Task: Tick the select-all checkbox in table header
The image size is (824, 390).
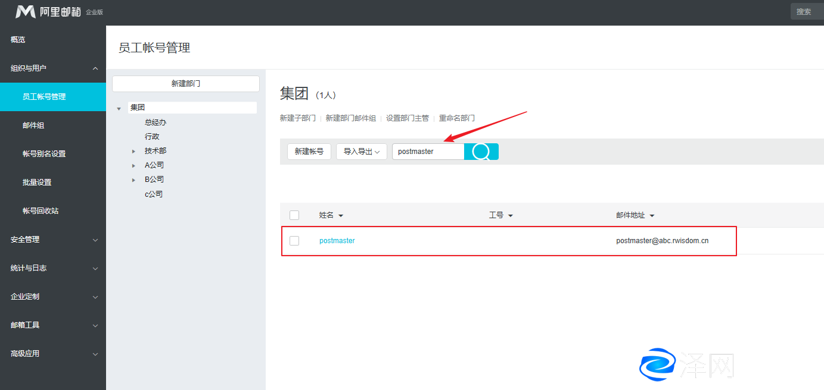Action: (294, 215)
